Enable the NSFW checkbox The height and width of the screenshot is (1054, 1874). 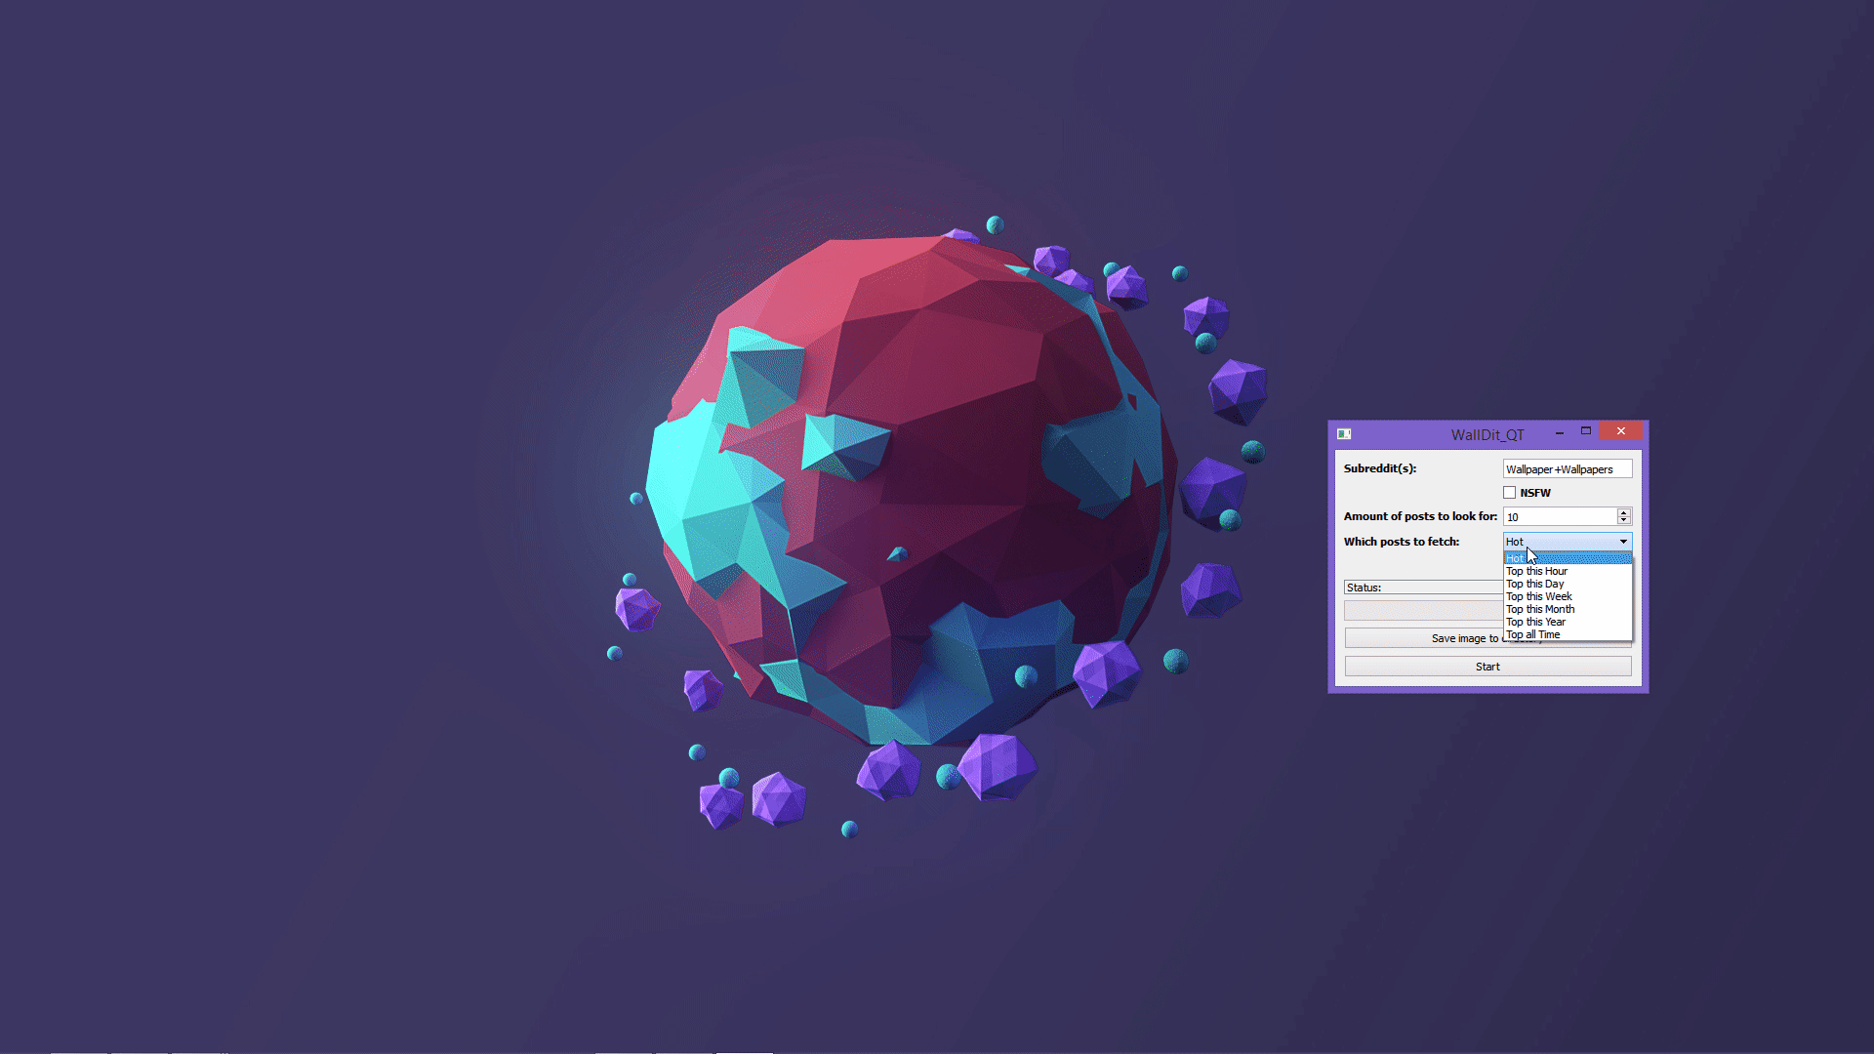click(x=1510, y=493)
